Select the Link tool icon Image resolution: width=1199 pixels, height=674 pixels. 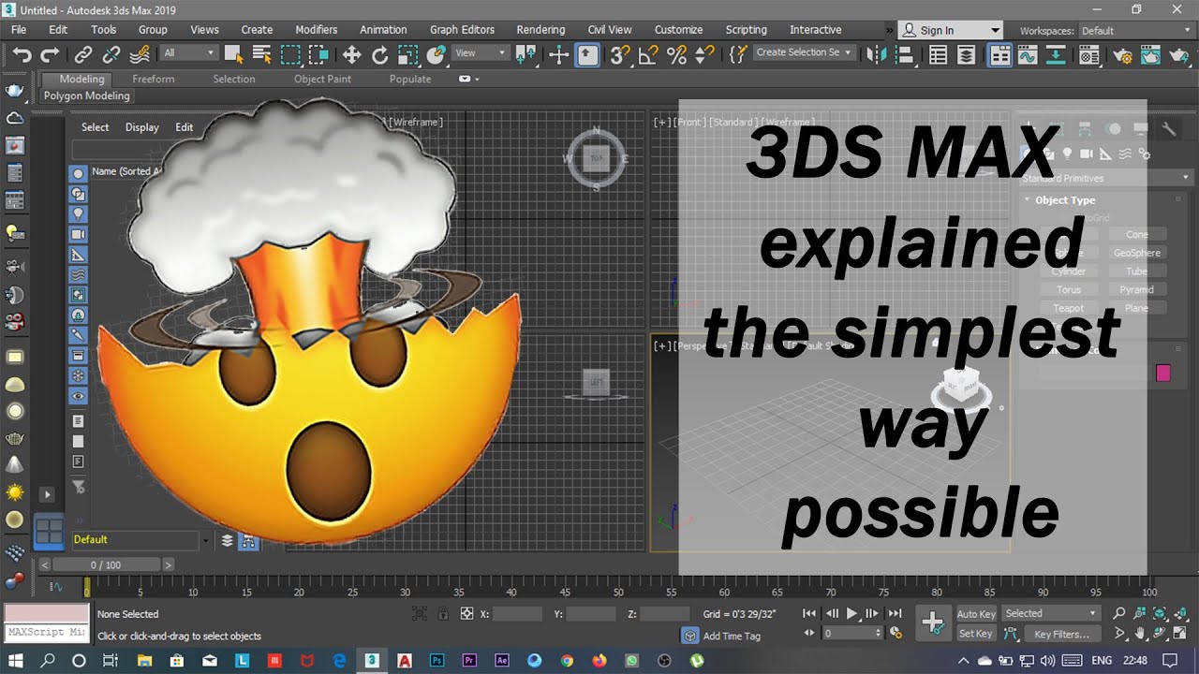coord(83,54)
